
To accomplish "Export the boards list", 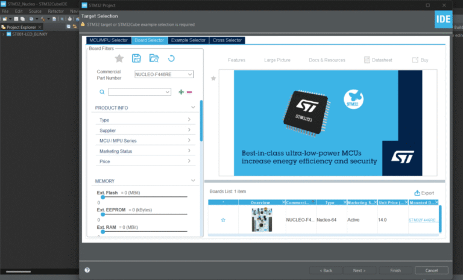I will 424,193.
